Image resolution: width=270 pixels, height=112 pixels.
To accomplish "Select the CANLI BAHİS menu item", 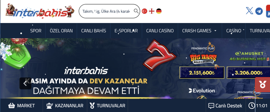I will [94, 31].
